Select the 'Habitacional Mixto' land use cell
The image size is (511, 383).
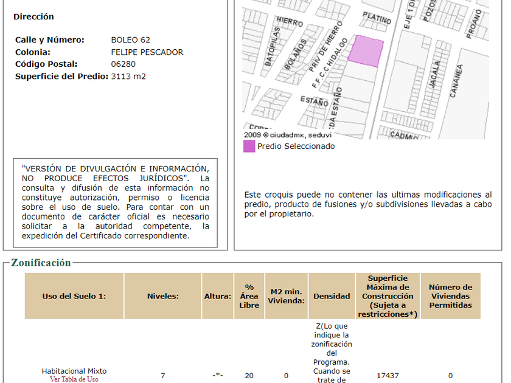(74, 371)
